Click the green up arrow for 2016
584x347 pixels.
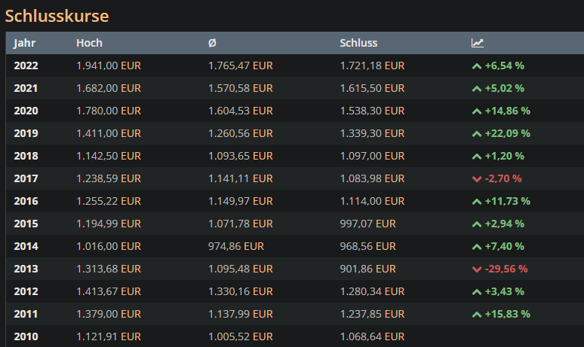[476, 202]
